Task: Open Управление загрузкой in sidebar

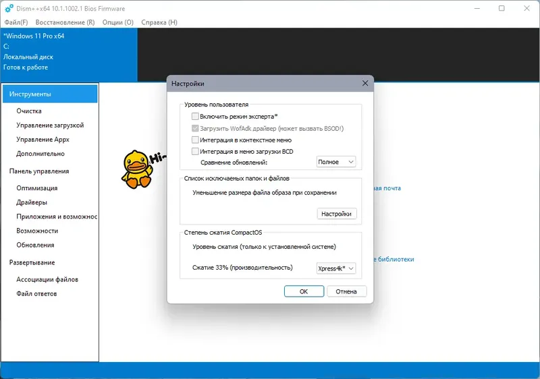Action: tap(50, 125)
